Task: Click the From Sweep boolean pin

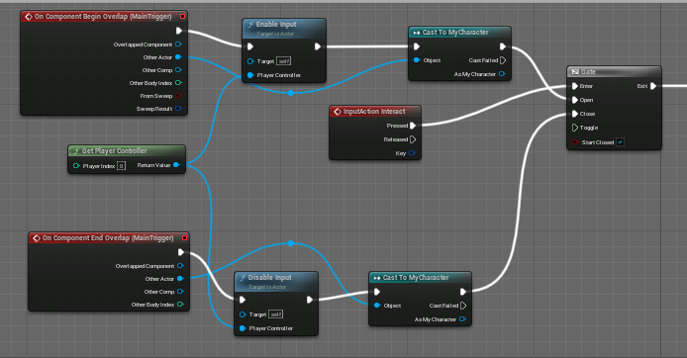Action: pos(178,95)
